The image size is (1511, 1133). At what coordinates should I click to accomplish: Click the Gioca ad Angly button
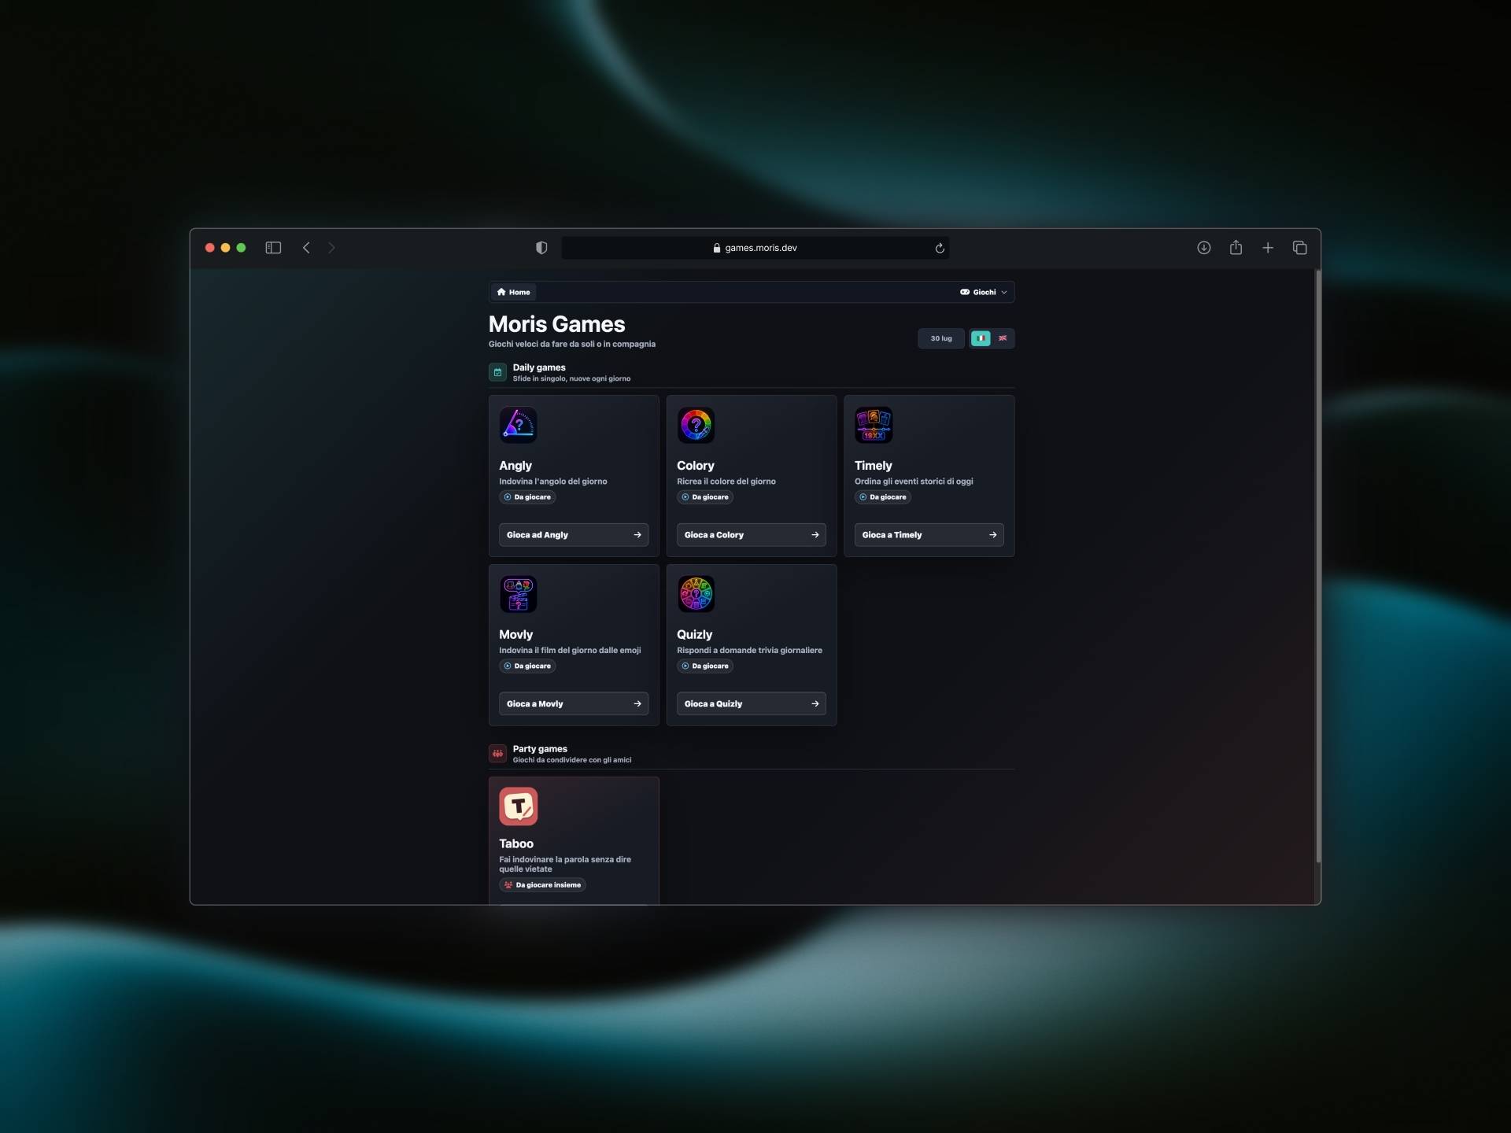point(574,535)
